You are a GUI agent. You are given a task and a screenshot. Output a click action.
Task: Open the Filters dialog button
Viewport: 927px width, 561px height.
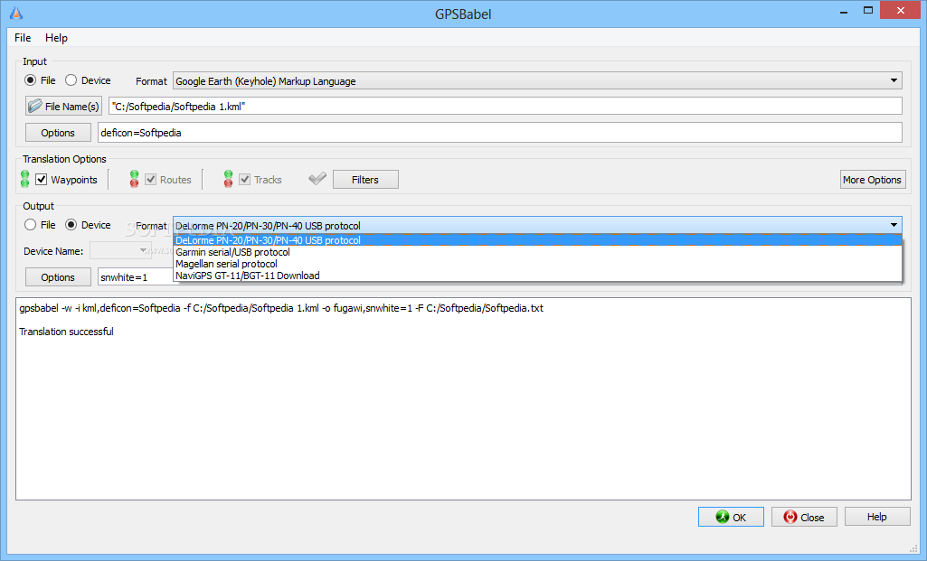pyautogui.click(x=365, y=180)
